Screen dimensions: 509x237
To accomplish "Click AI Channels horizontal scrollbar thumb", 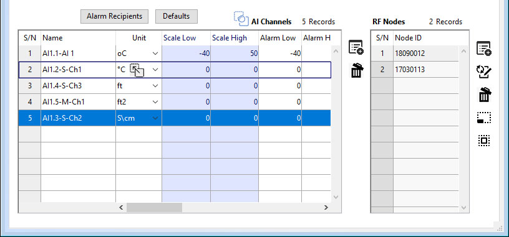I will click(154, 208).
